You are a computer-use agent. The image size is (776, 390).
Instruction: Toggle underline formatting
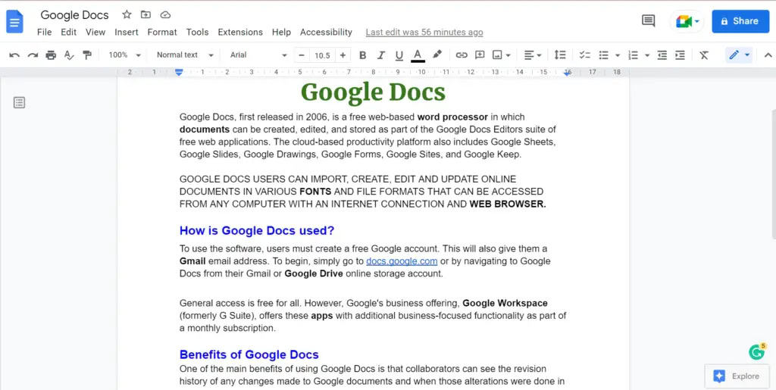pyautogui.click(x=399, y=55)
